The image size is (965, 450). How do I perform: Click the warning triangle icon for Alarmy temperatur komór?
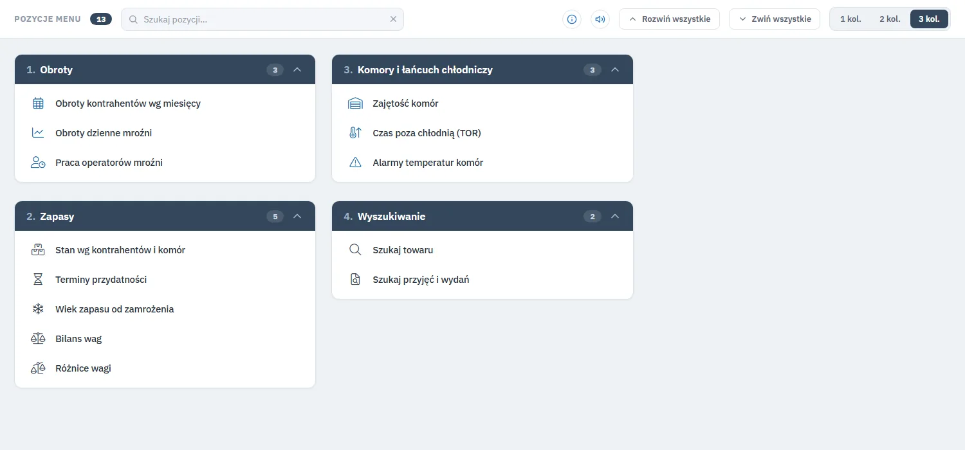[355, 163]
